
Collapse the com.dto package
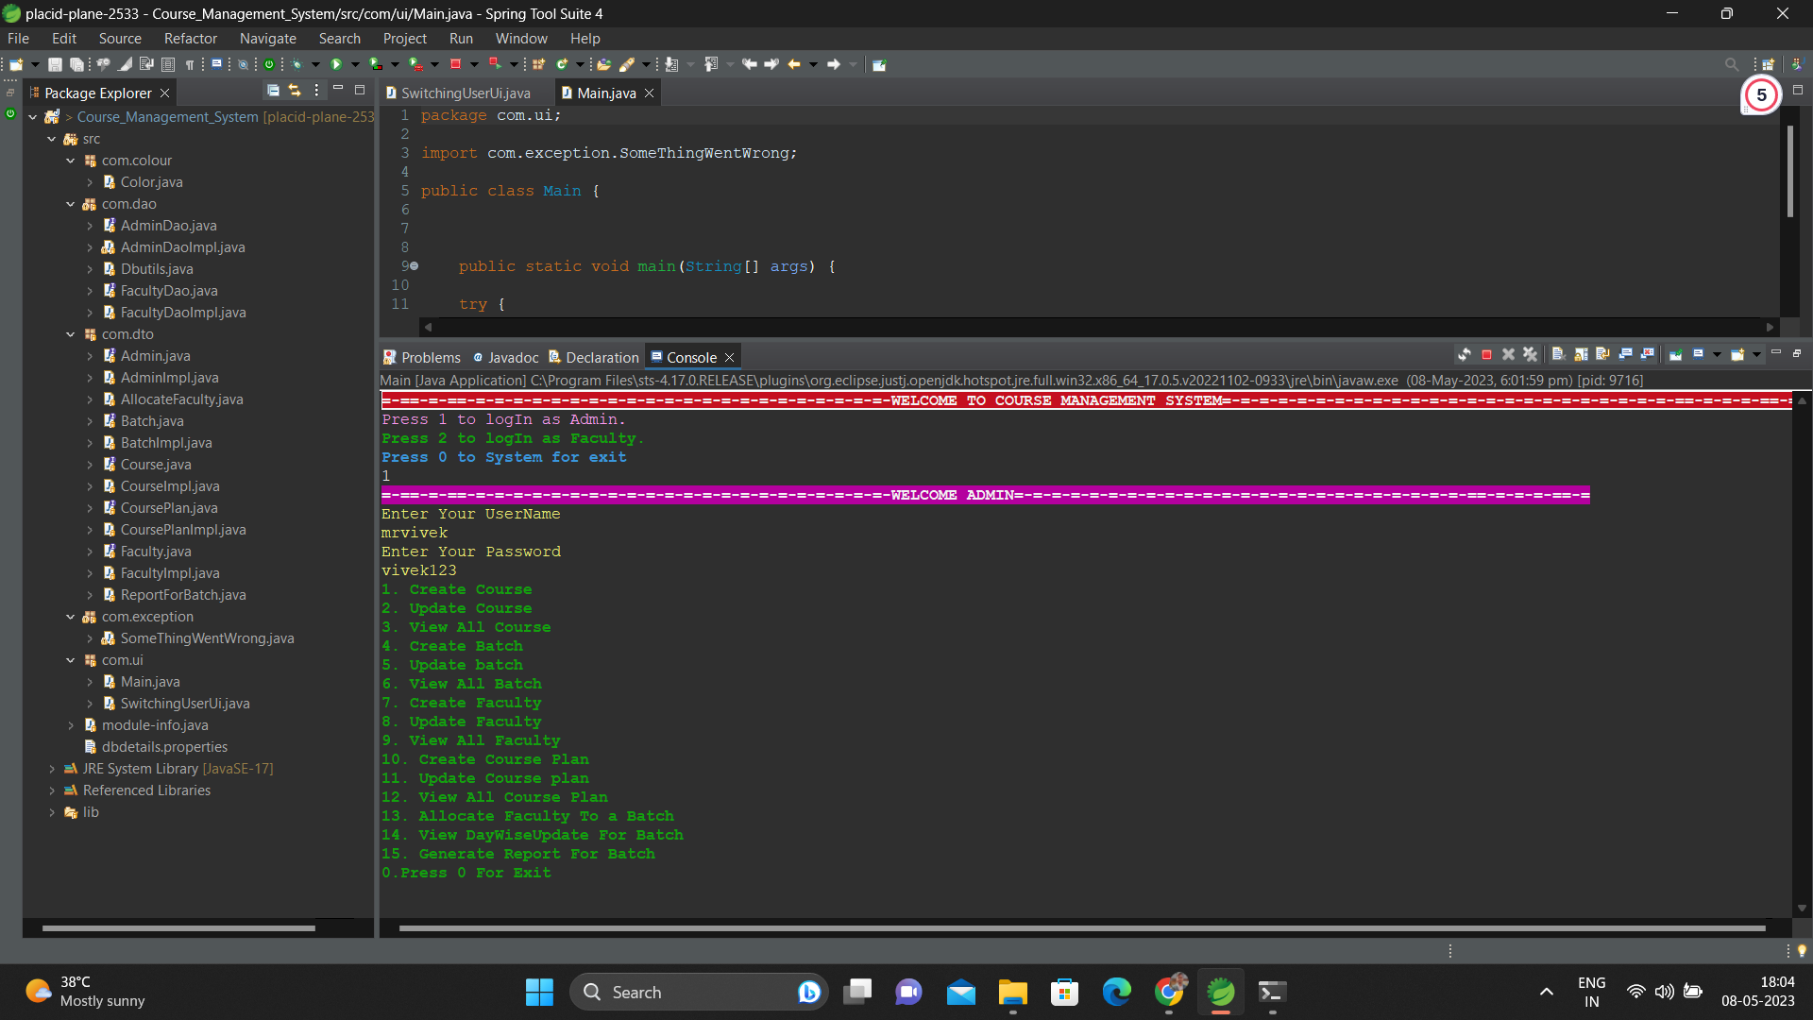pyautogui.click(x=71, y=334)
